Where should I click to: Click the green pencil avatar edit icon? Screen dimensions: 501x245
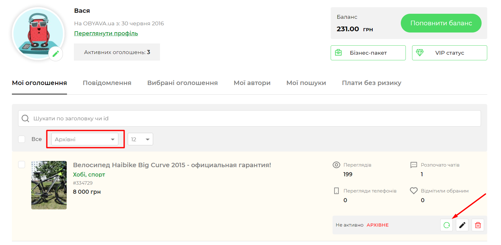pos(56,54)
